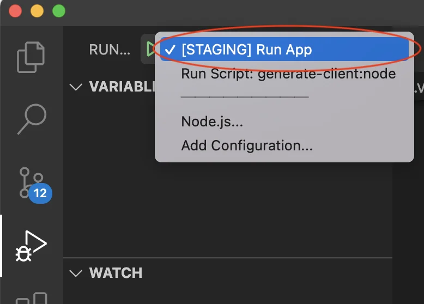Choose Run Script: generate-client:node

pos(288,74)
